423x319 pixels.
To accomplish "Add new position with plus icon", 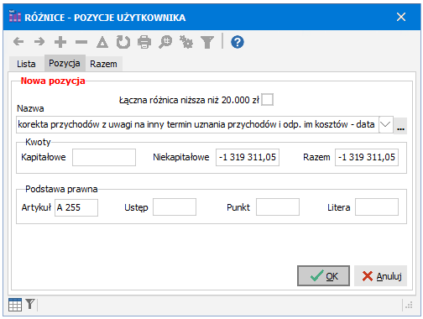I will 60,42.
